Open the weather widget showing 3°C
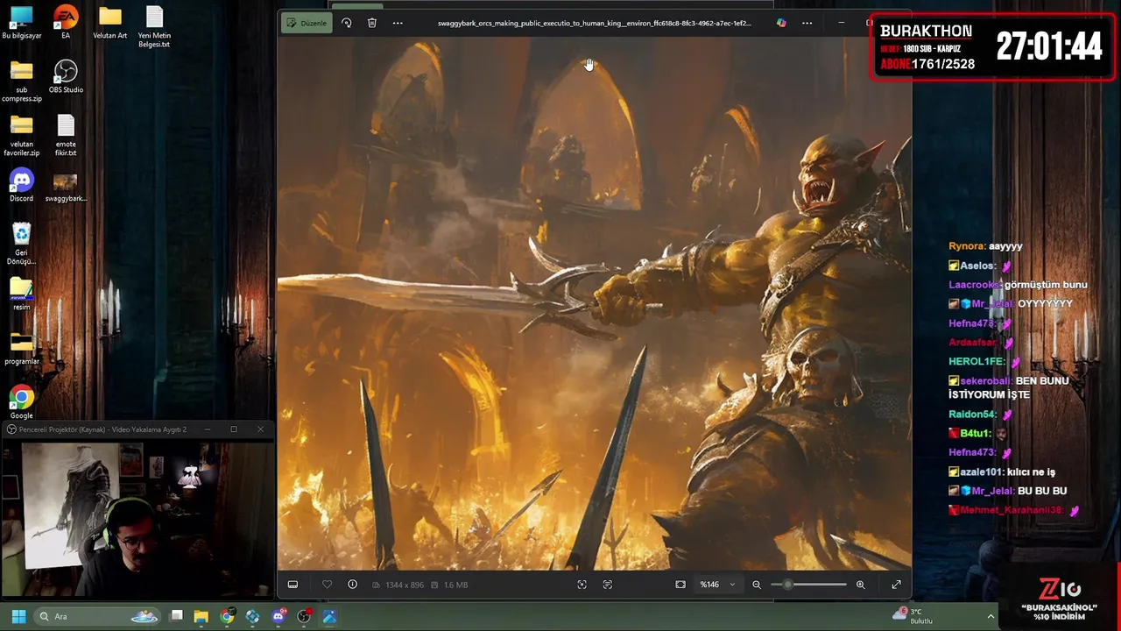 pyautogui.click(x=913, y=616)
